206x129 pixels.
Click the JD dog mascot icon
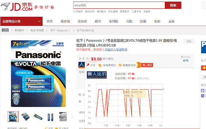tap(5, 6)
